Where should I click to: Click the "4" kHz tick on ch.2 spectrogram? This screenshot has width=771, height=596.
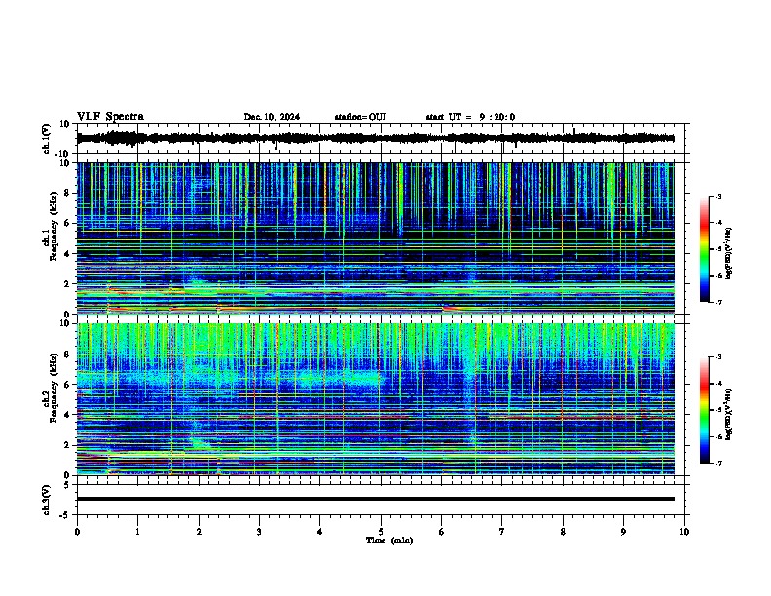point(68,415)
